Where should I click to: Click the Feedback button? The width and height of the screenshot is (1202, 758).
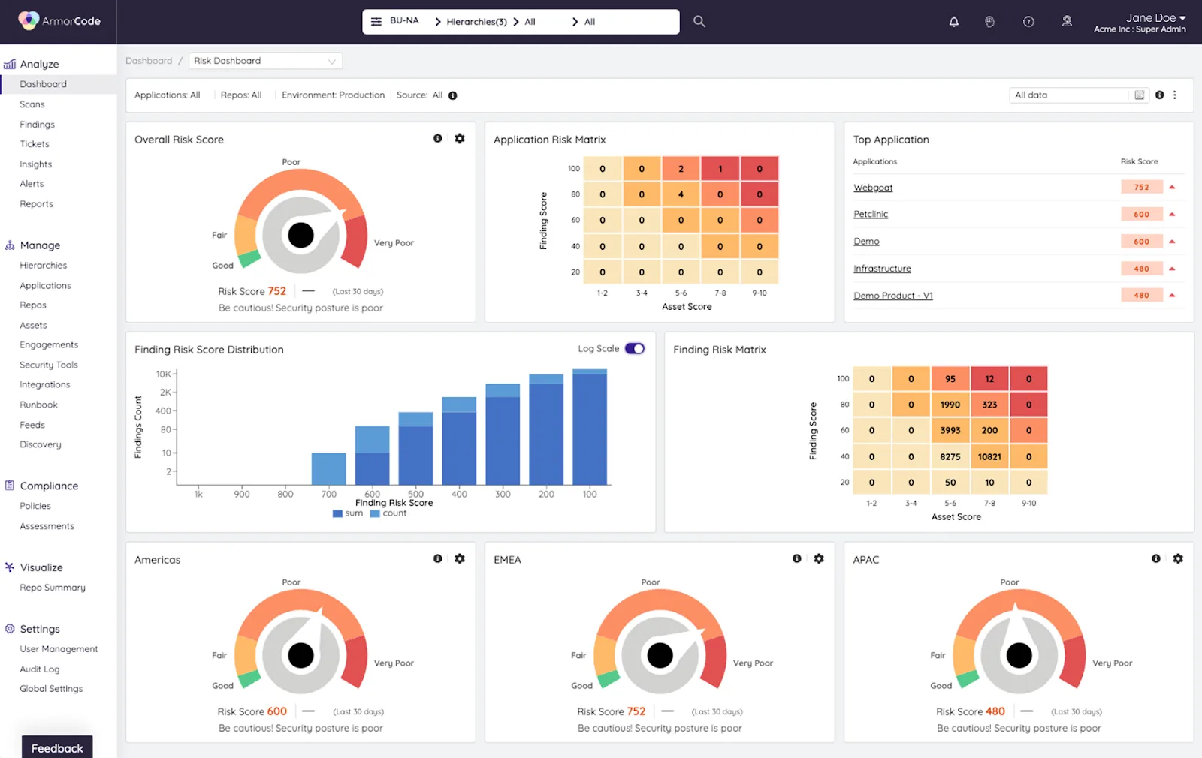[57, 747]
